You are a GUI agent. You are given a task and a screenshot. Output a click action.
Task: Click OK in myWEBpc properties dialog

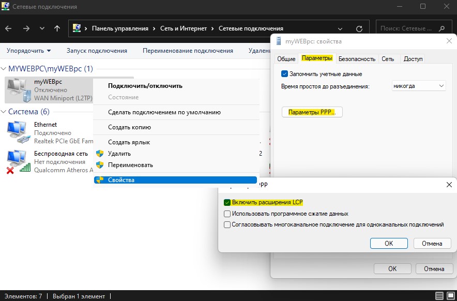[x=392, y=268]
